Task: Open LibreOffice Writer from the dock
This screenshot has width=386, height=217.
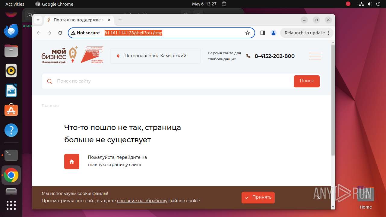Action: point(11,90)
